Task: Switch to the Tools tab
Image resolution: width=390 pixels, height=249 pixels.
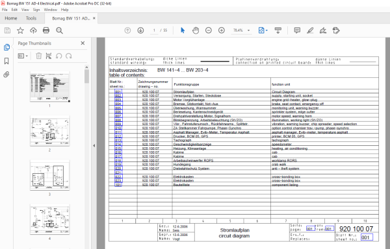Action: (31, 18)
